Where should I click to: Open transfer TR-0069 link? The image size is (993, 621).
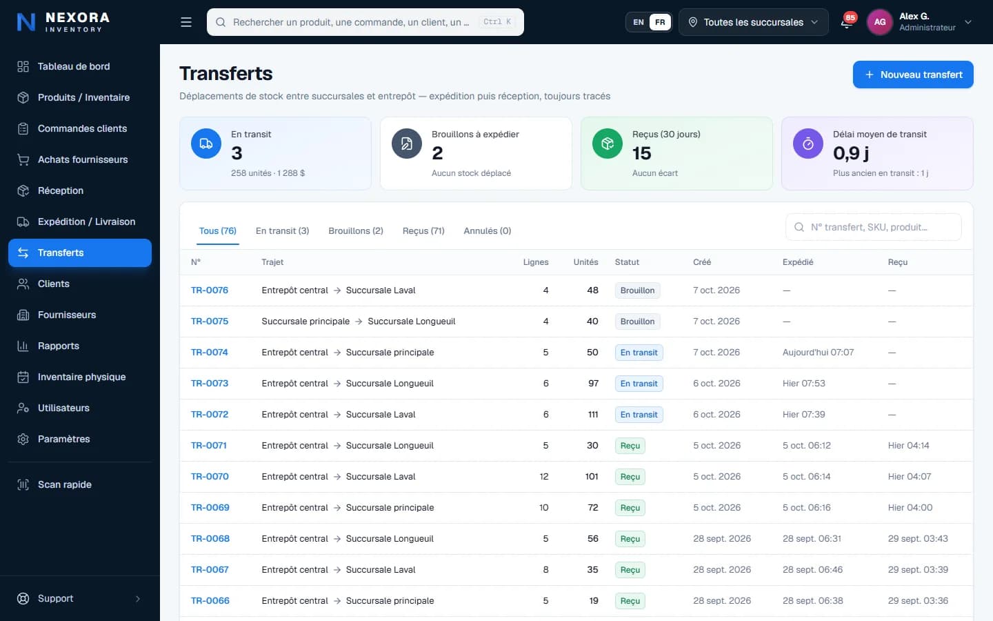pos(210,508)
